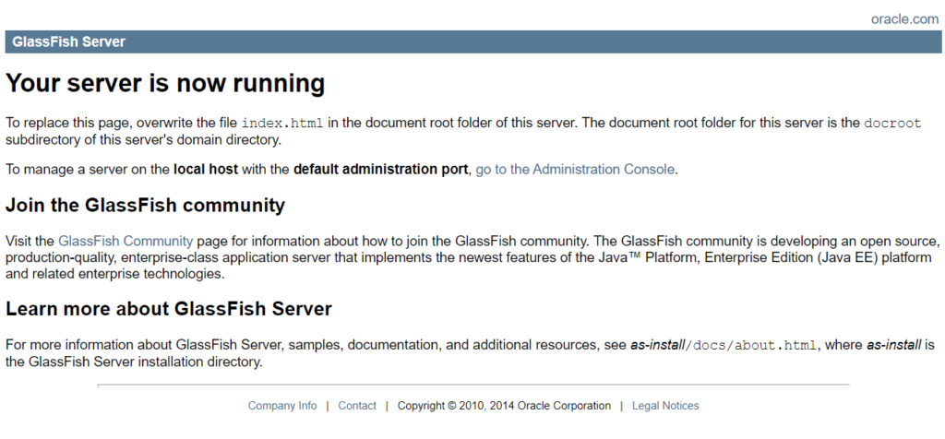Open the oracle.com link
This screenshot has height=439, width=945.
tap(904, 19)
